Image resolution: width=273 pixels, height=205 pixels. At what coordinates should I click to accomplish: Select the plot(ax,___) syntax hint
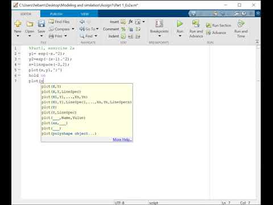55,123
